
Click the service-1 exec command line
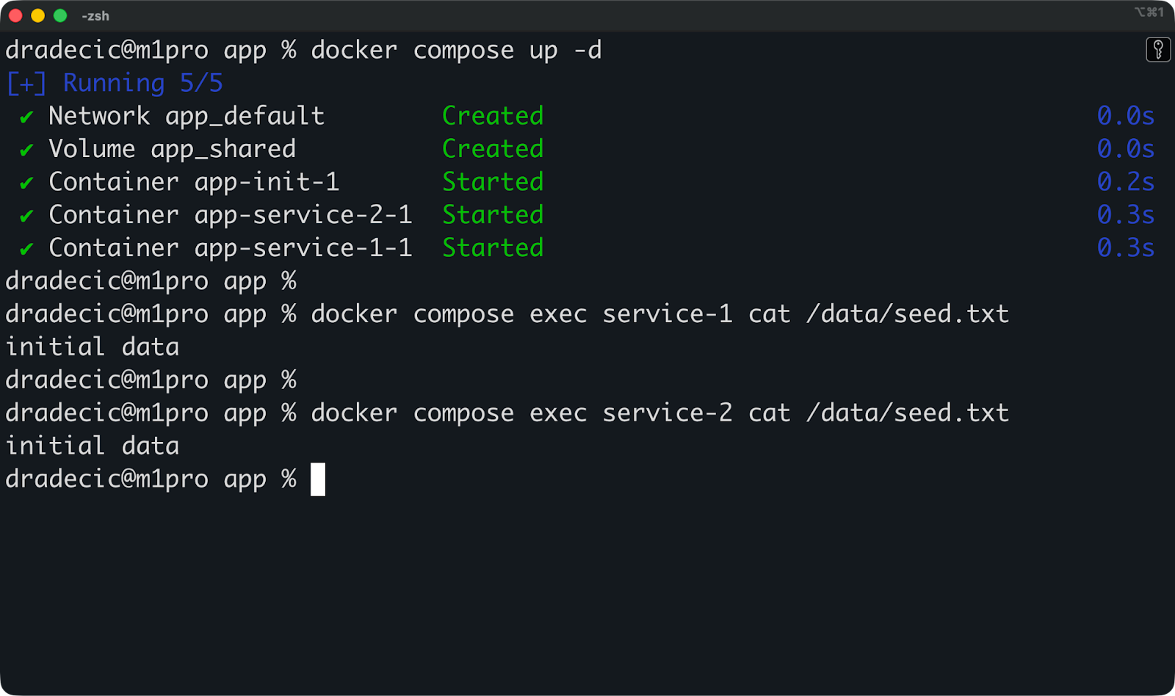tap(659, 314)
